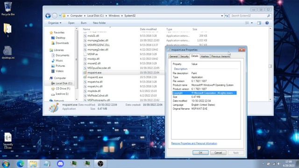Open the OBS Studio taskbar icon

tap(100, 164)
